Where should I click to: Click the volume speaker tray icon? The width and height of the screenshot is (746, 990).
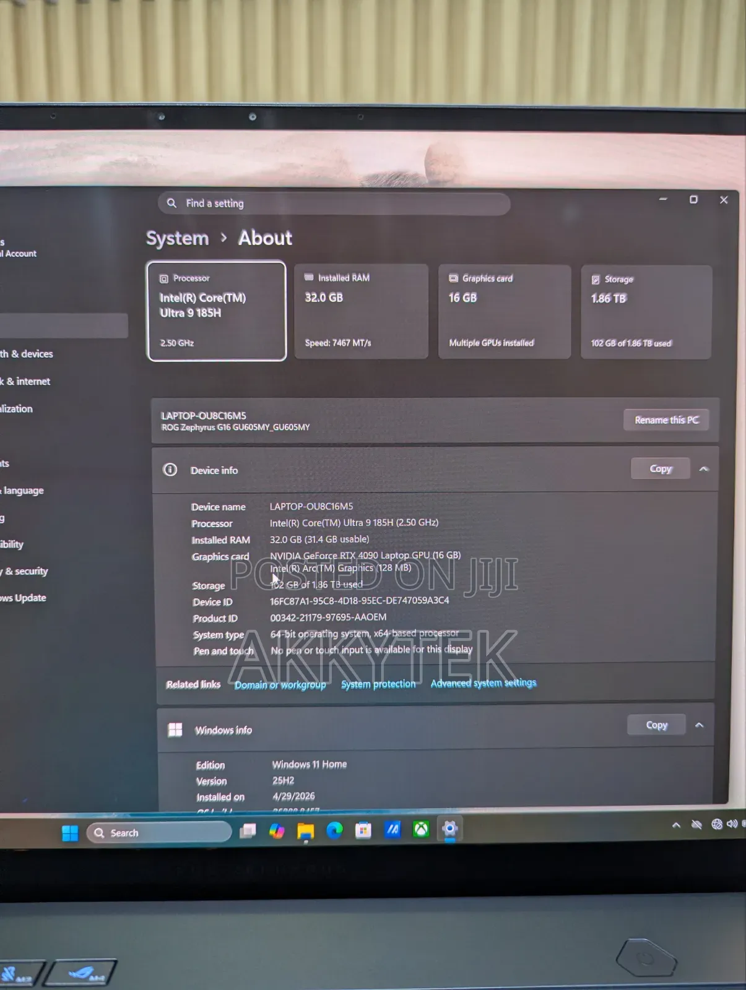[732, 824]
